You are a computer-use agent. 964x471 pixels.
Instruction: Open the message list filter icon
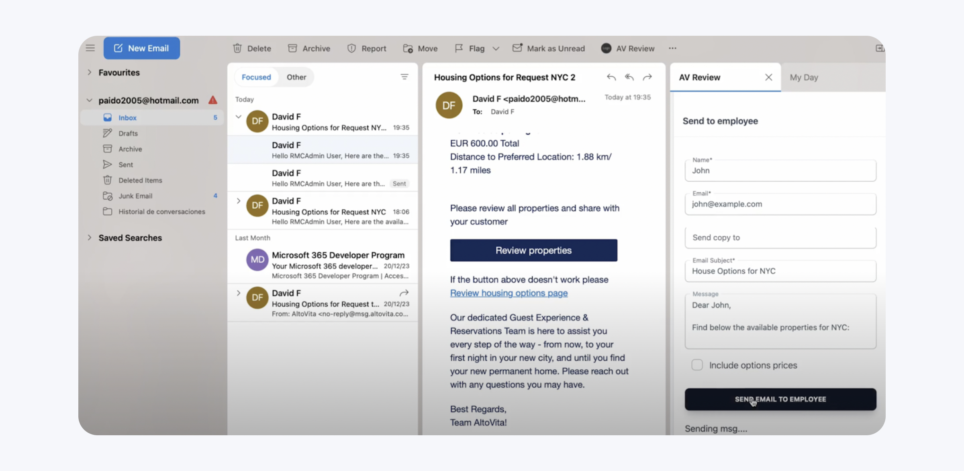coord(404,77)
